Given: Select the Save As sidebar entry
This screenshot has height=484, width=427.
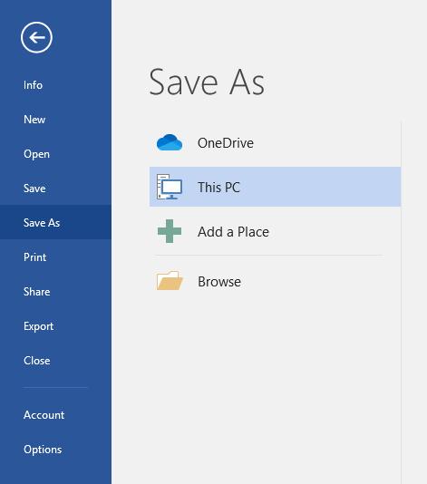Looking at the screenshot, I should (55, 223).
